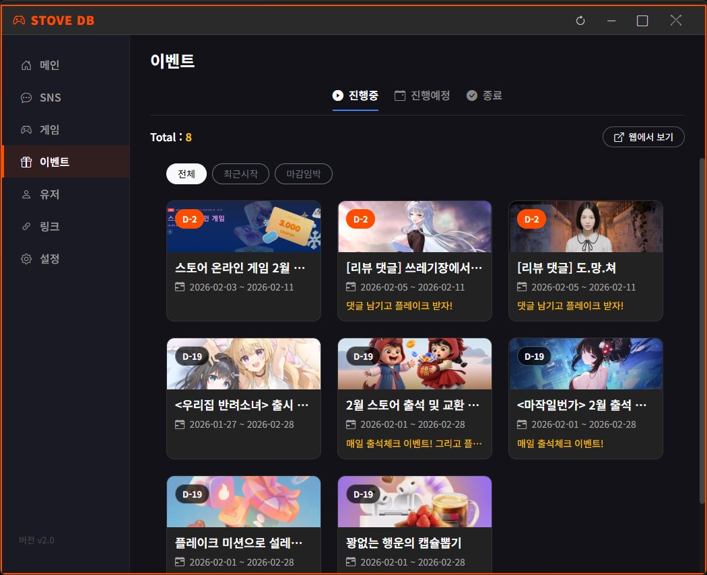The width and height of the screenshot is (707, 575).
Task: Open the 게임 section in sidebar
Action: 49,130
